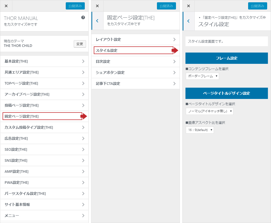Click the 変更 theme change button
This screenshot has height=223, width=271.
tap(80, 44)
